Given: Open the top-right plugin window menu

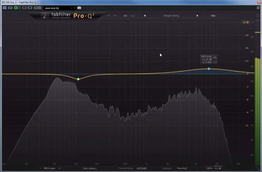Looking at the screenshot, I should point(258,8).
